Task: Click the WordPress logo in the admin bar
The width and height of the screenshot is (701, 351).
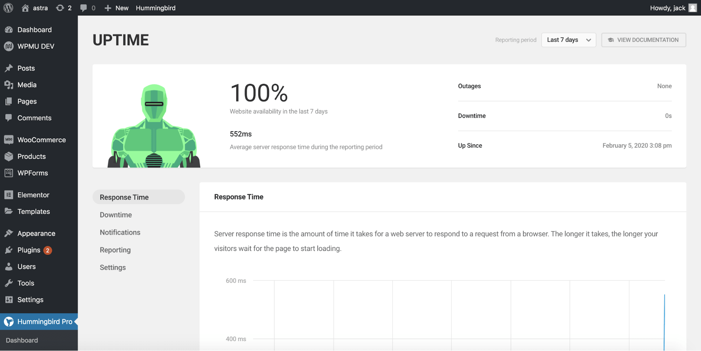Action: click(8, 8)
